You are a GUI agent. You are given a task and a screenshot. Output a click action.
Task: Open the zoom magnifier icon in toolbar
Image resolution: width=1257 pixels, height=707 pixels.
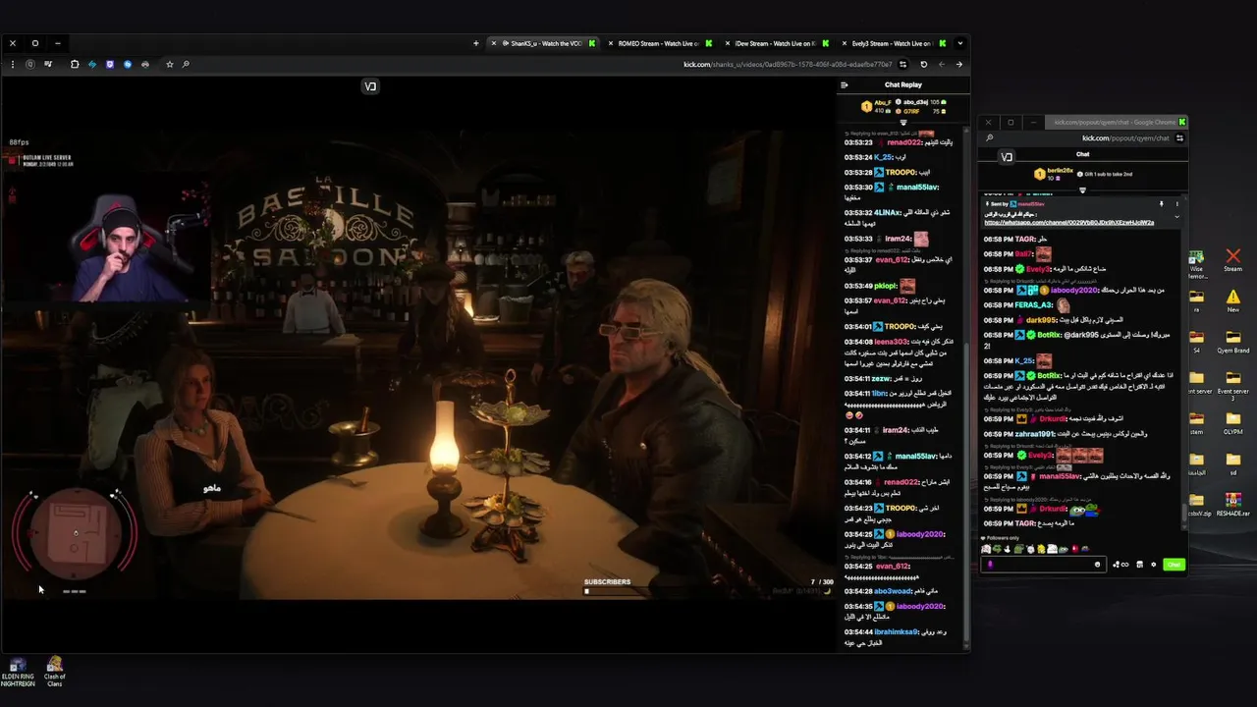pyautogui.click(x=186, y=64)
